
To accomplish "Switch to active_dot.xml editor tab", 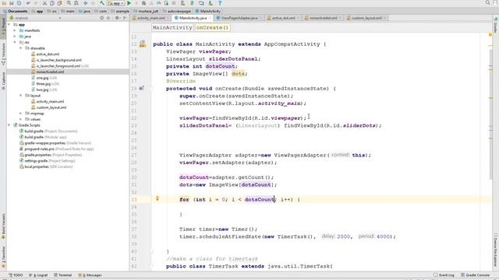I will point(283,18).
